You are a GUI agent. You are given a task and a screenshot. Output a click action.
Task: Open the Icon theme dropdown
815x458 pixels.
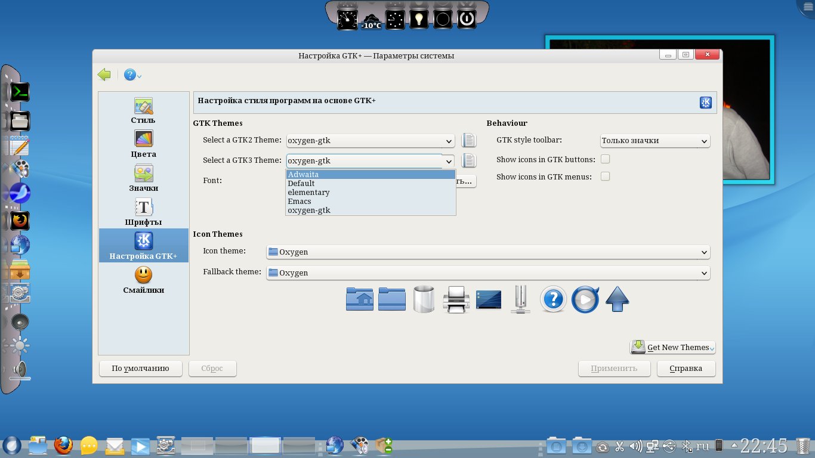pos(487,252)
